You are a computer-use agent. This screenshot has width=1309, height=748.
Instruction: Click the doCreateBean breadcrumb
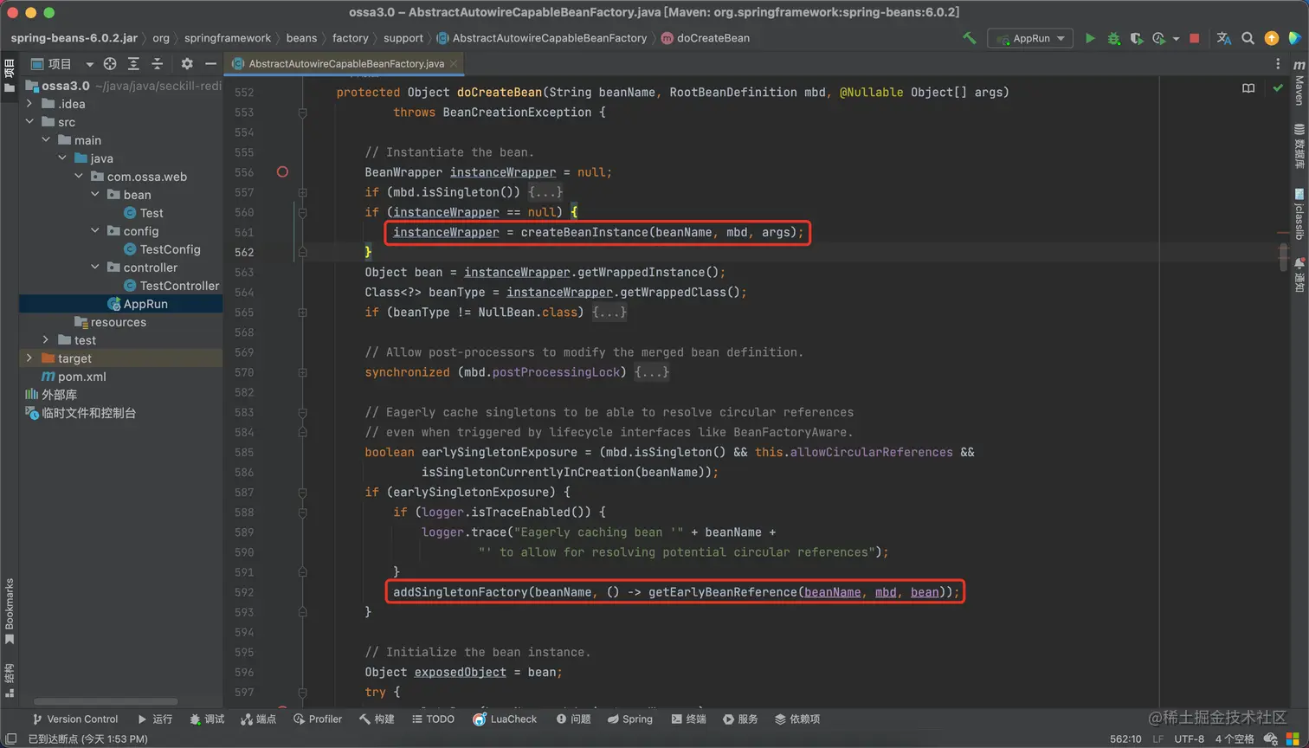pos(705,38)
